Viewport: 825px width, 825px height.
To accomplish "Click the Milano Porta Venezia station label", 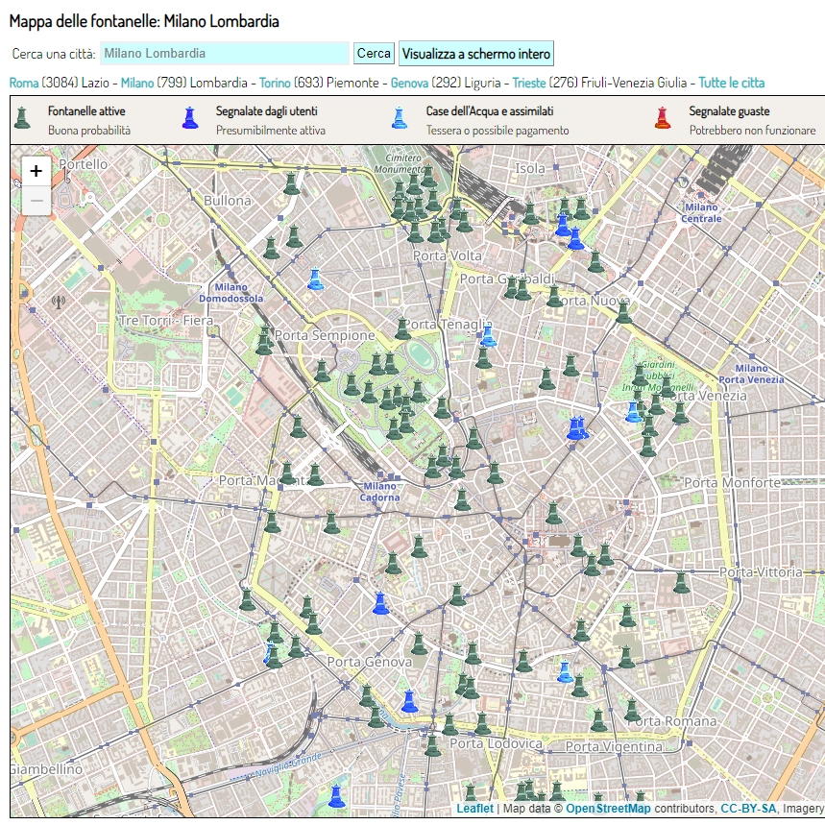I will pyautogui.click(x=751, y=374).
